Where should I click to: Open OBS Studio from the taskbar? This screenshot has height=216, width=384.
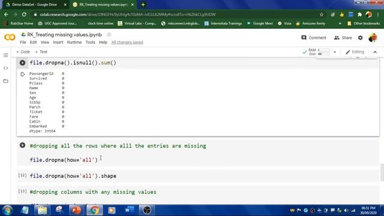pos(146,210)
